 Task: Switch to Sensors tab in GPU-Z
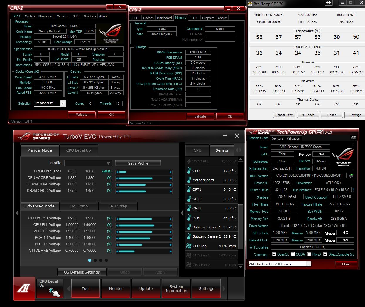click(277, 138)
